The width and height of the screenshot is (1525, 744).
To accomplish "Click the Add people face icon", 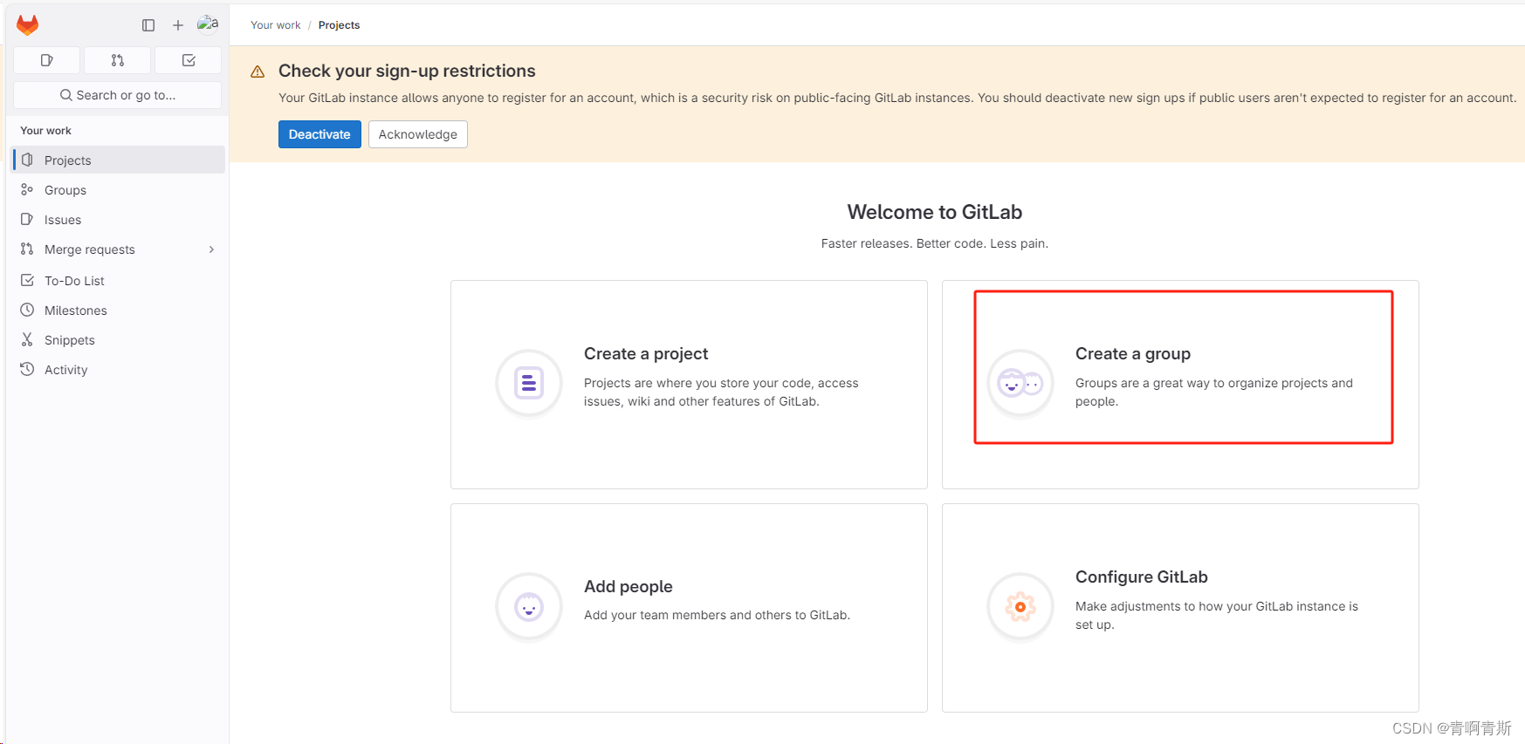I will 529,606.
